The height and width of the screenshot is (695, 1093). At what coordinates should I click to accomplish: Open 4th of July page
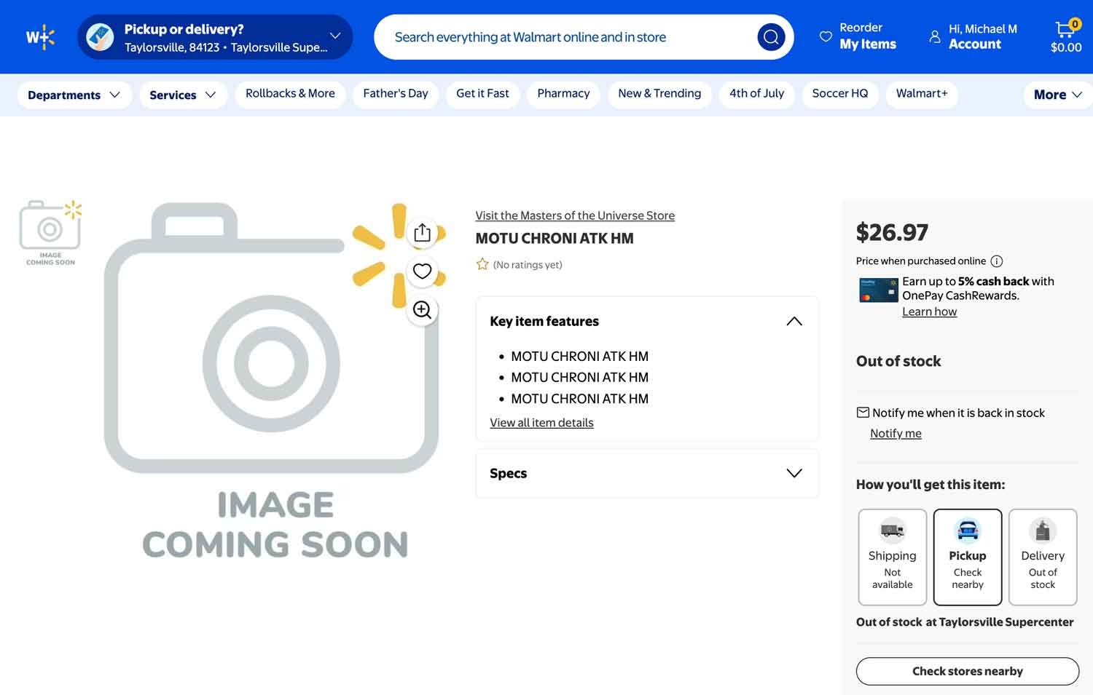pyautogui.click(x=756, y=94)
